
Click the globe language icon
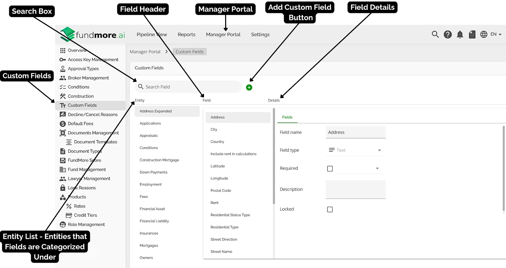pos(484,34)
